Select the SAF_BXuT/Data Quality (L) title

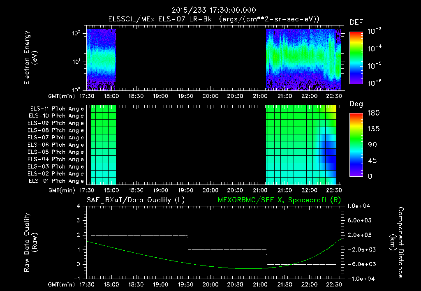136,200
